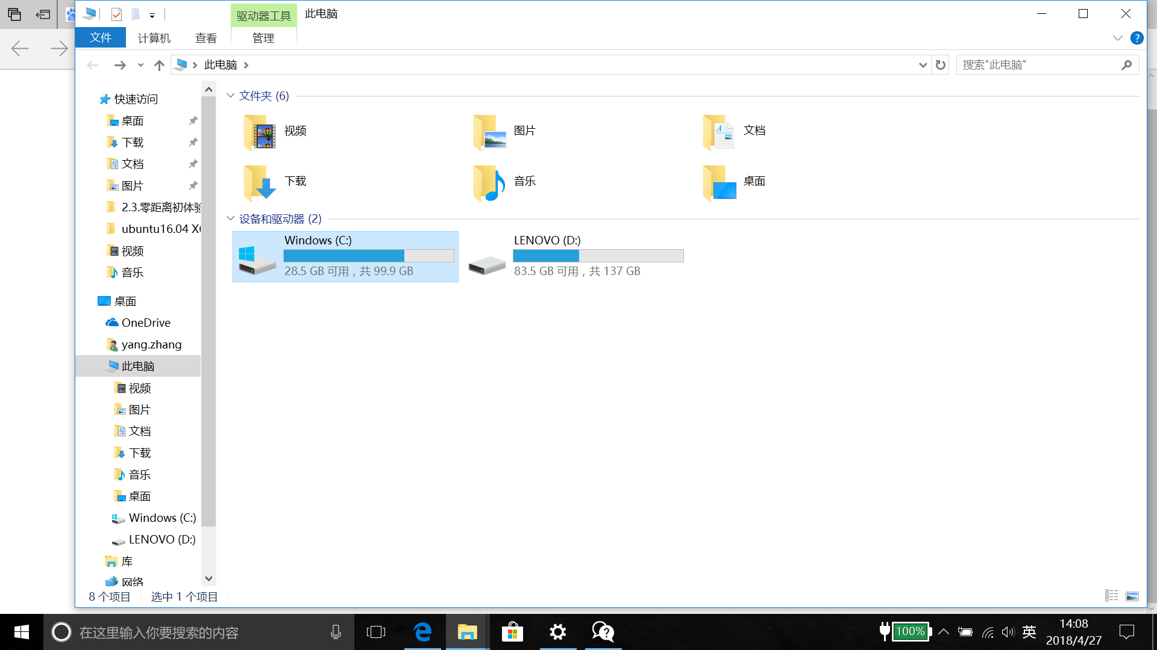Click the refresh button beside address bar
1157x650 pixels.
[x=940, y=65]
